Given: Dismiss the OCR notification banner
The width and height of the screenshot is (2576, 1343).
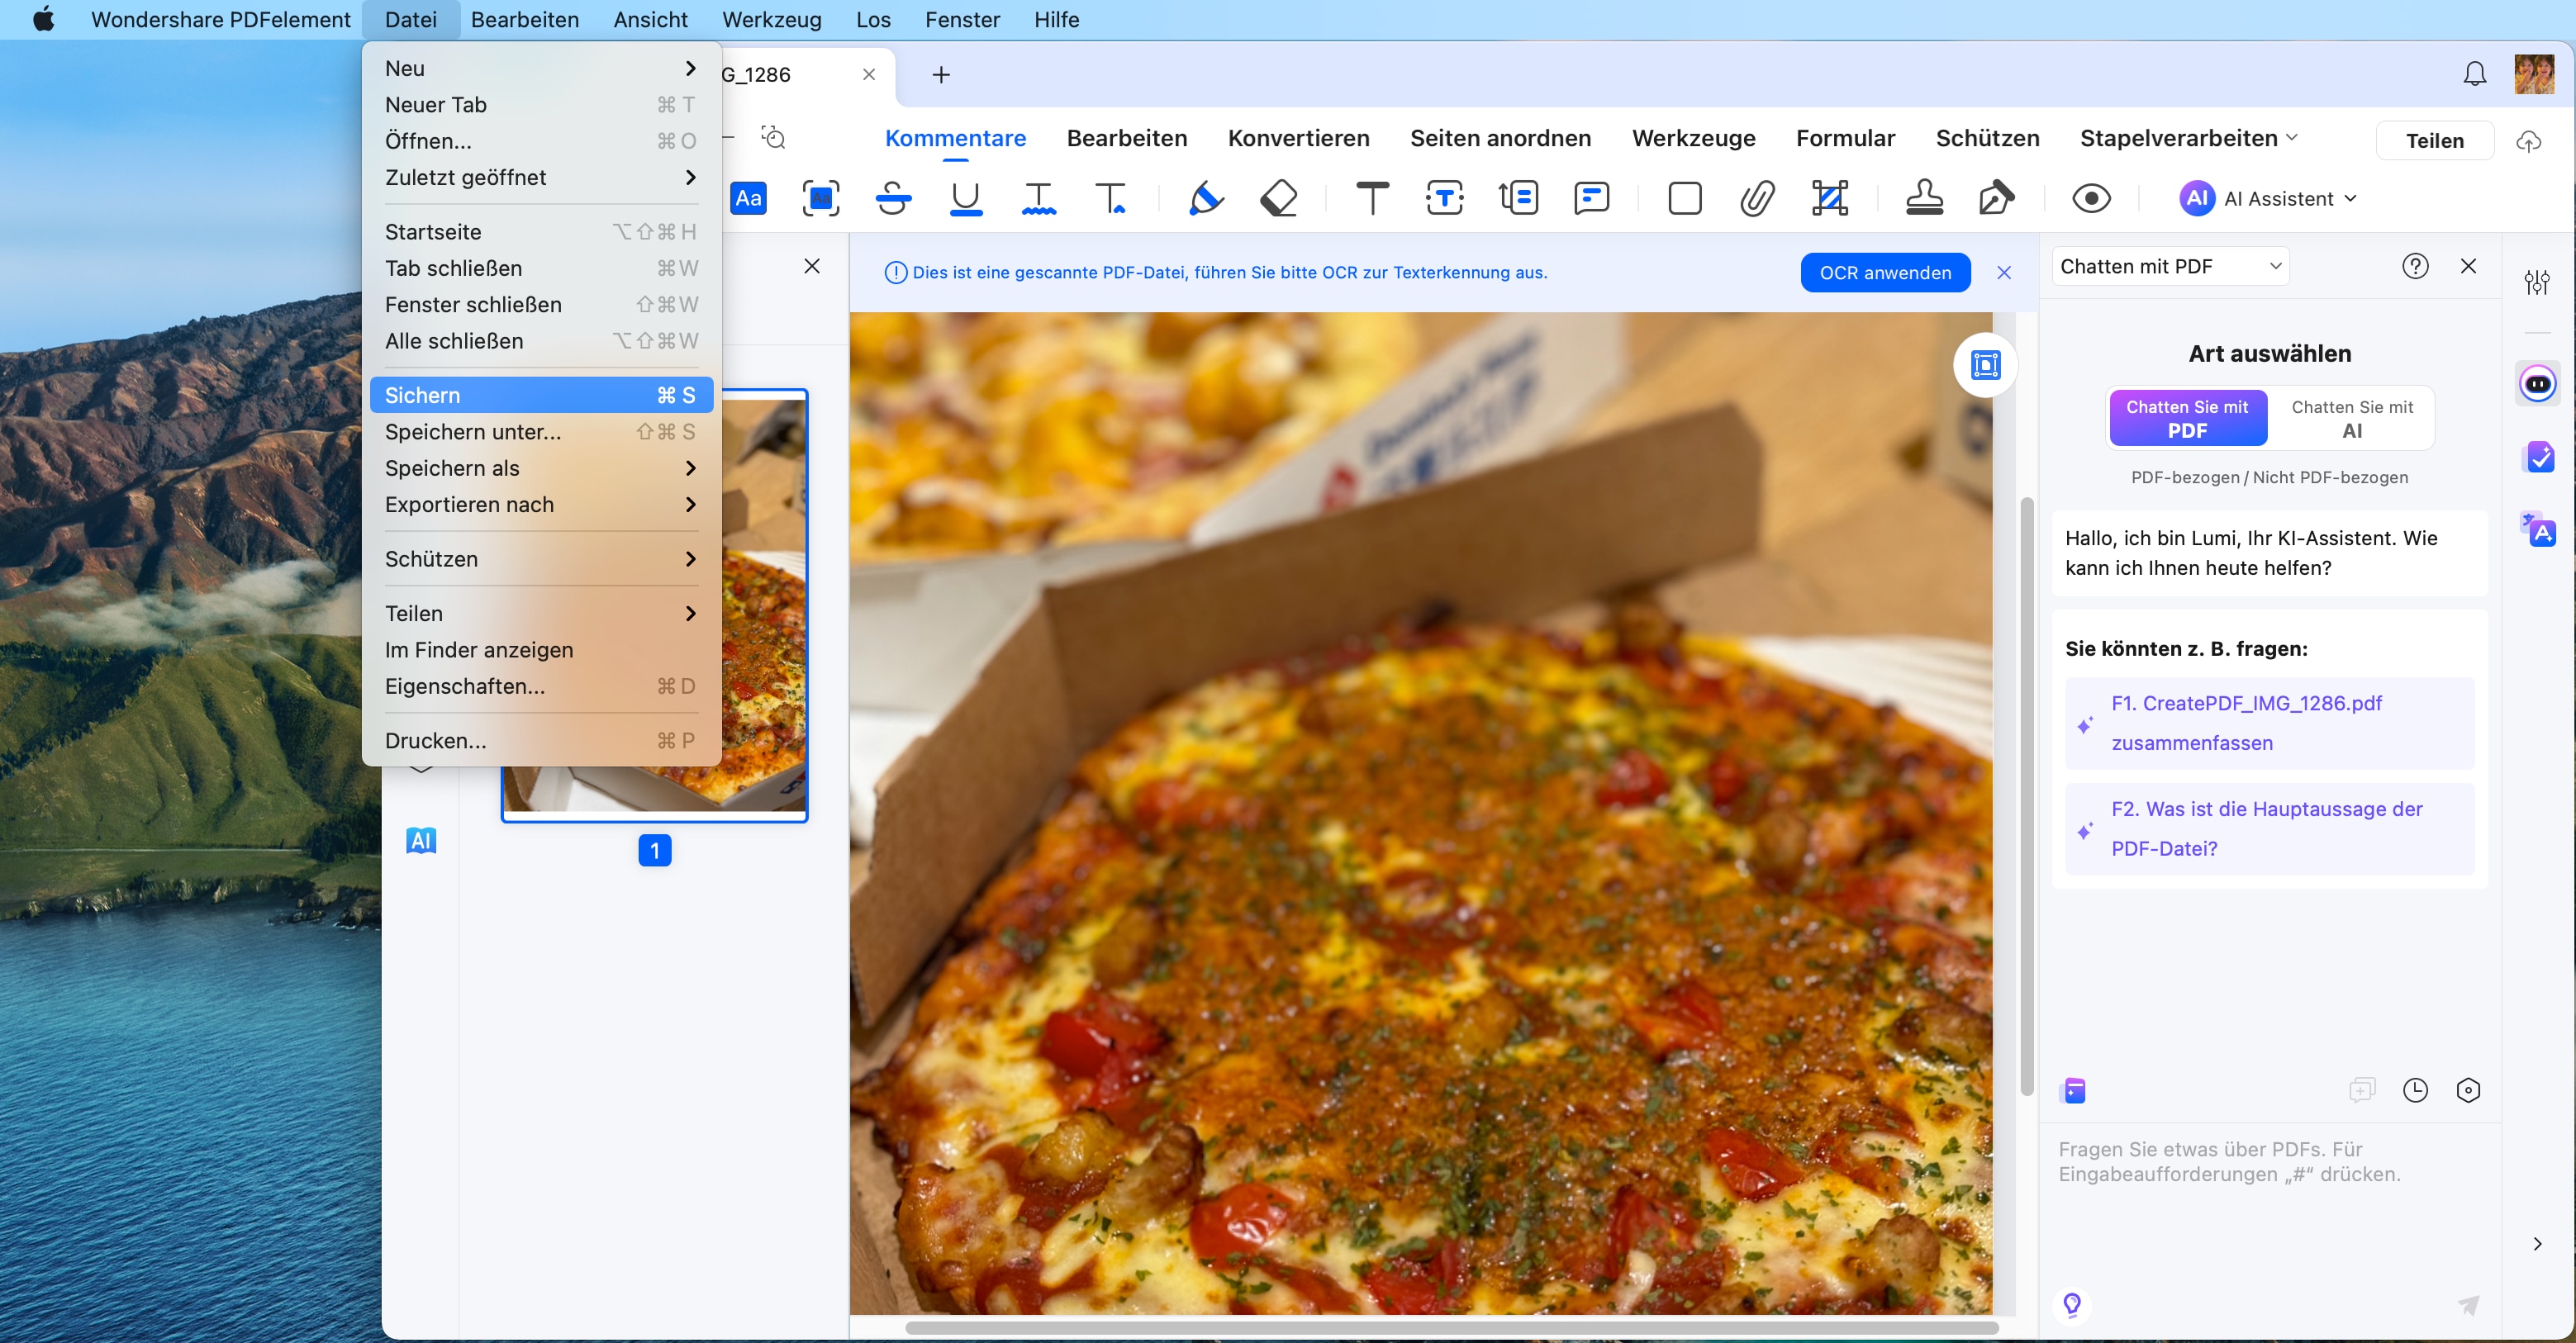Looking at the screenshot, I should (2004, 272).
